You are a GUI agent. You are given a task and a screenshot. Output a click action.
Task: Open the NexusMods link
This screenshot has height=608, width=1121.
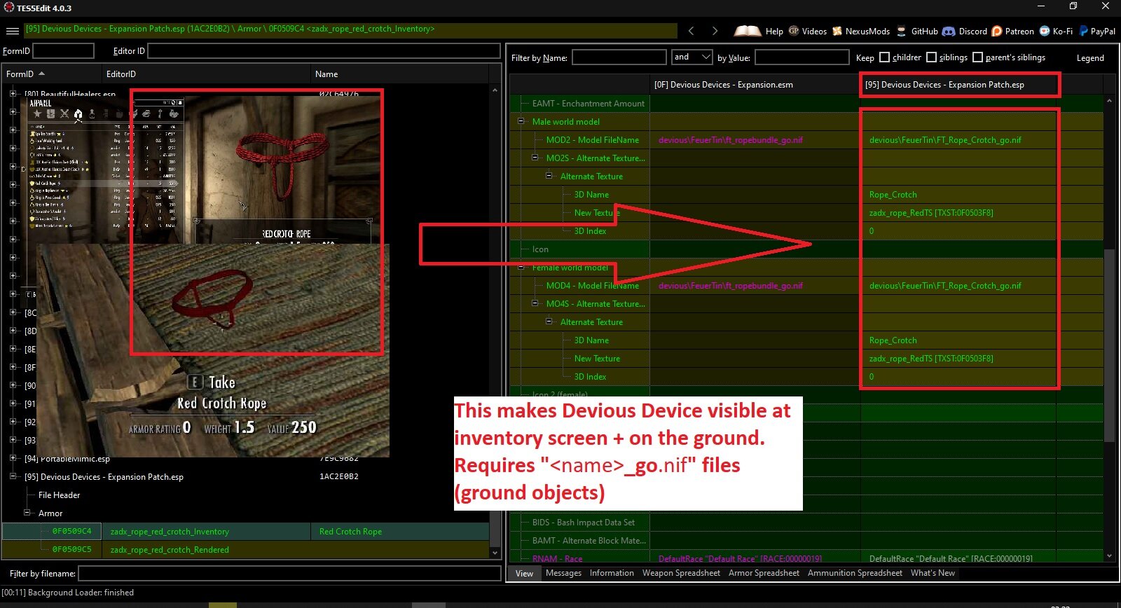(x=867, y=31)
